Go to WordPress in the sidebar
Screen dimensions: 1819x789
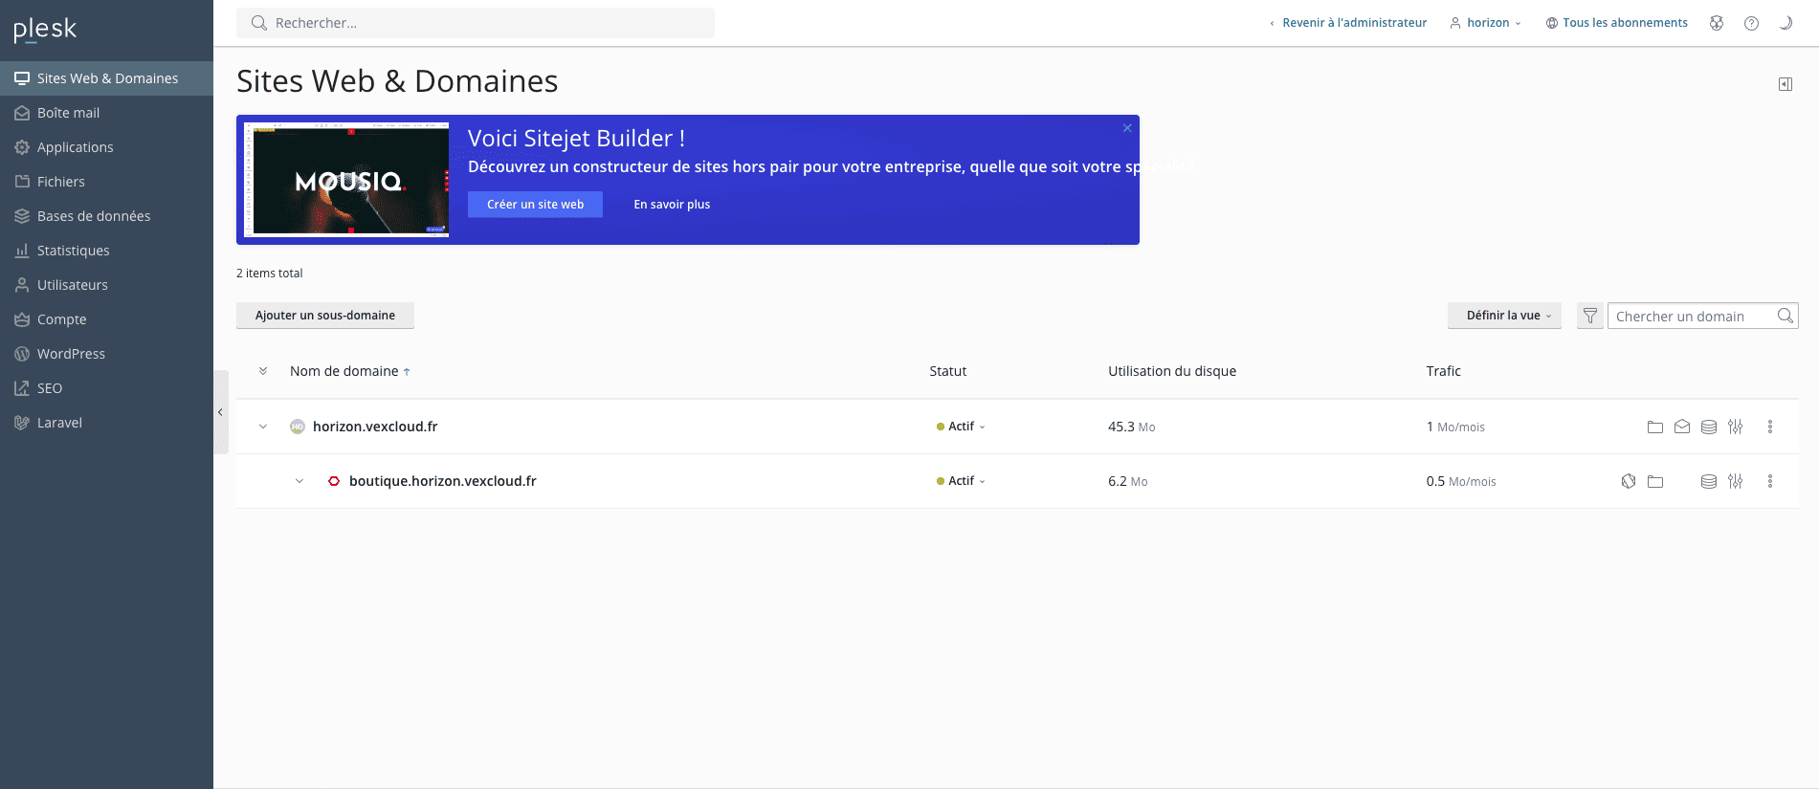point(71,354)
